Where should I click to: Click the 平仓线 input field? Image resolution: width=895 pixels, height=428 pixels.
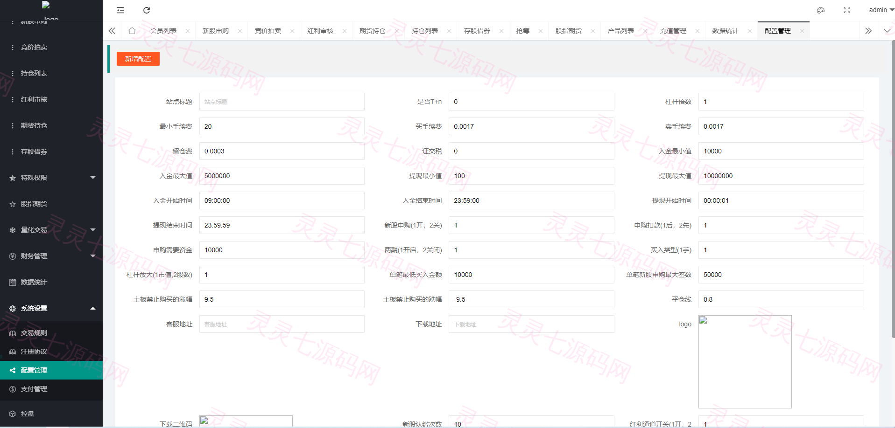click(781, 299)
